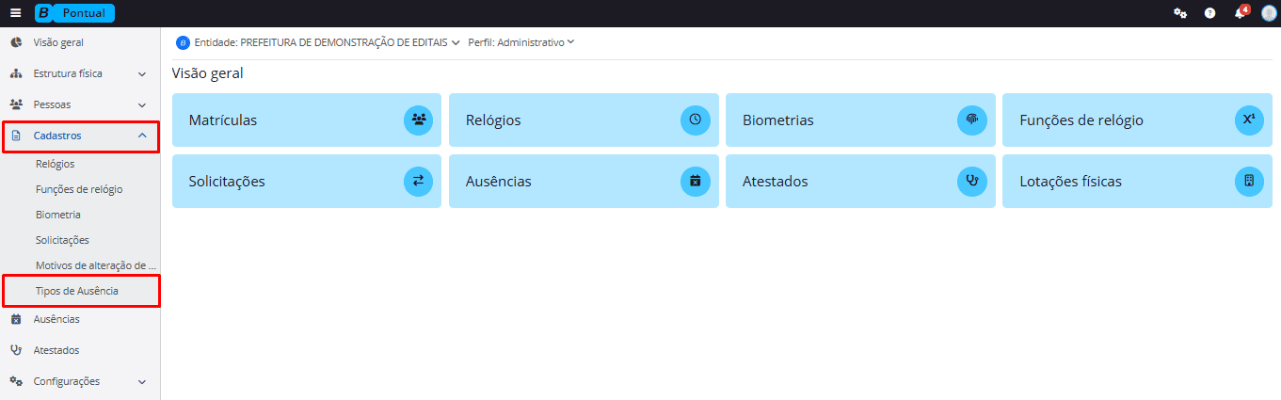
Task: Select Tipos de Ausência in sidebar
Action: [77, 291]
